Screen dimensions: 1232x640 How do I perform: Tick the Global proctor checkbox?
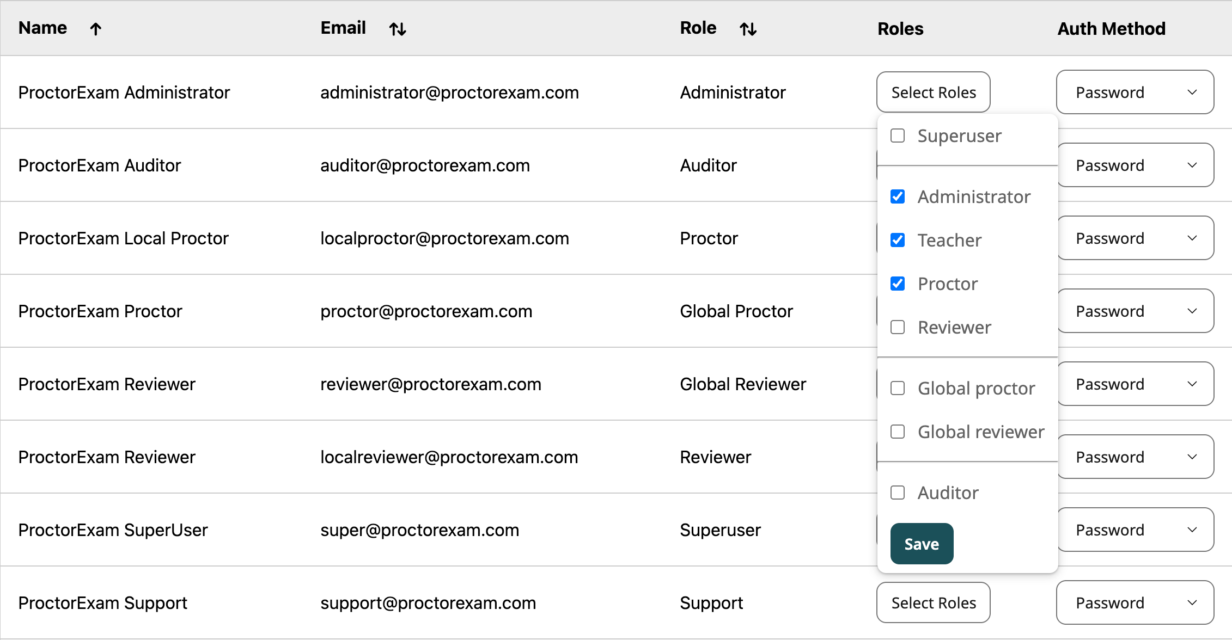click(898, 388)
